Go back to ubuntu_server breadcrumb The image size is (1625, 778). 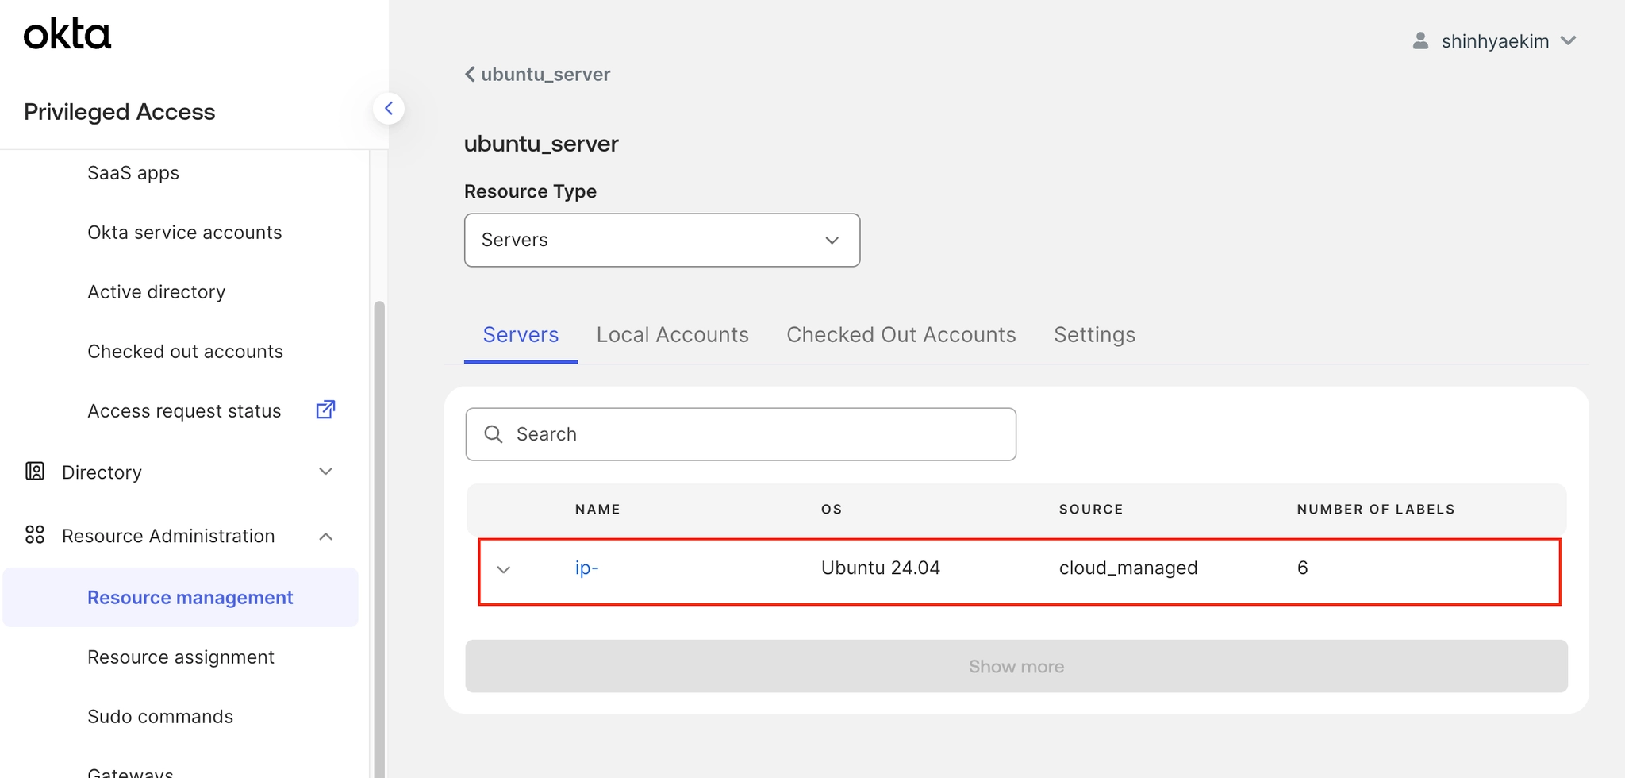(x=537, y=74)
